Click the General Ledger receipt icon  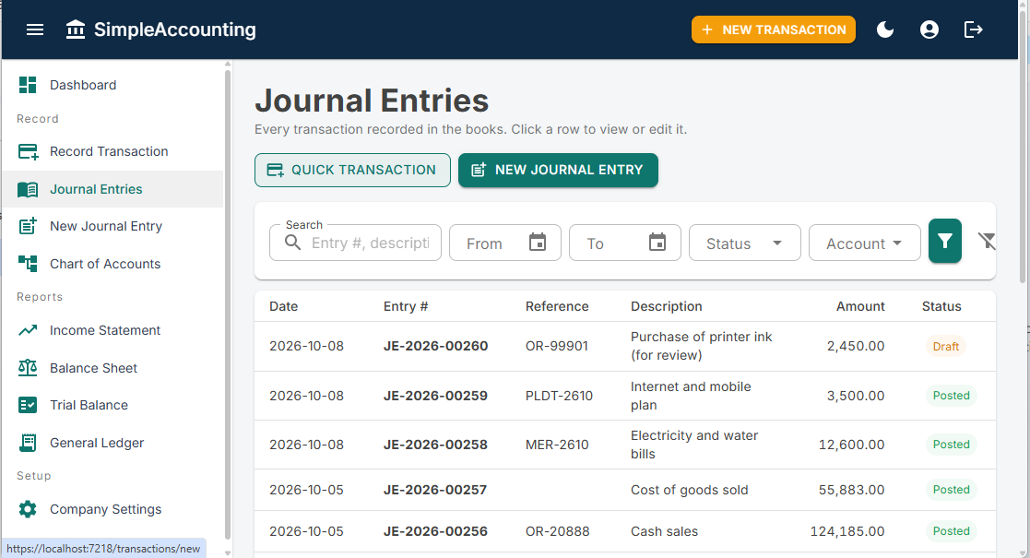[x=28, y=443]
